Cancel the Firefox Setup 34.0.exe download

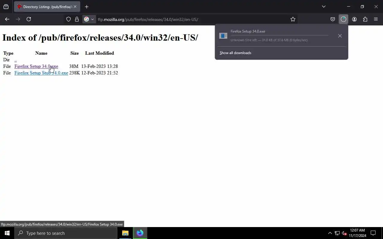click(340, 36)
